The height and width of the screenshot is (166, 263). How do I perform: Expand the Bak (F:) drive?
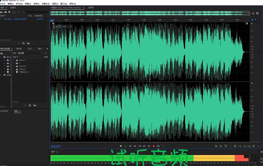(13, 60)
